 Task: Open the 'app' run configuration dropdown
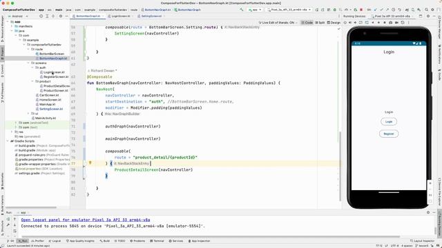(x=255, y=10)
